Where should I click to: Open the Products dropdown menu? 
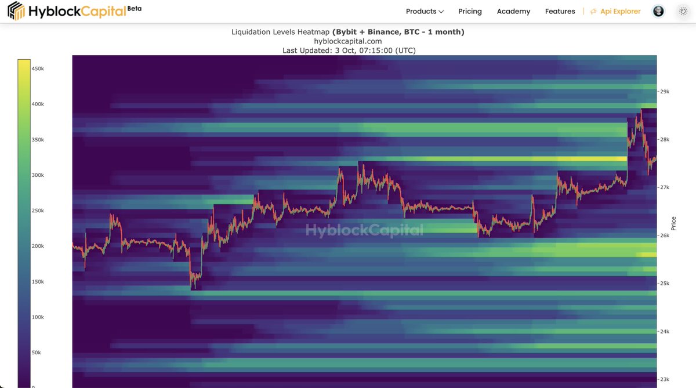coord(425,11)
